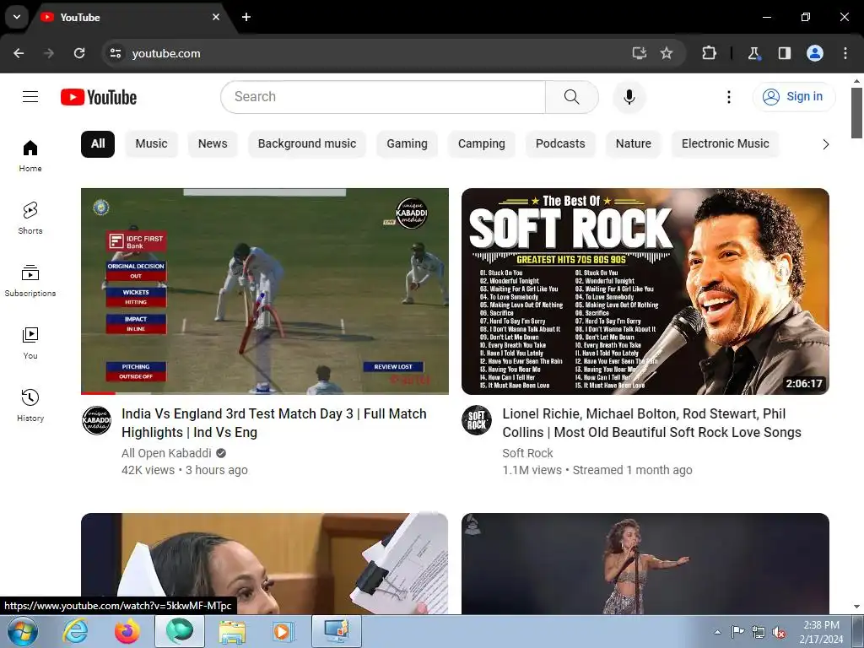
Task: Reload the YouTube page
Action: click(x=79, y=53)
